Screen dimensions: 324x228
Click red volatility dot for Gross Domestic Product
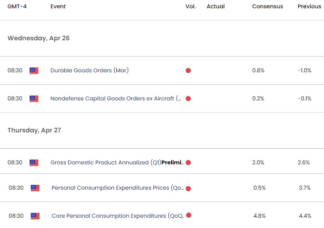click(188, 162)
